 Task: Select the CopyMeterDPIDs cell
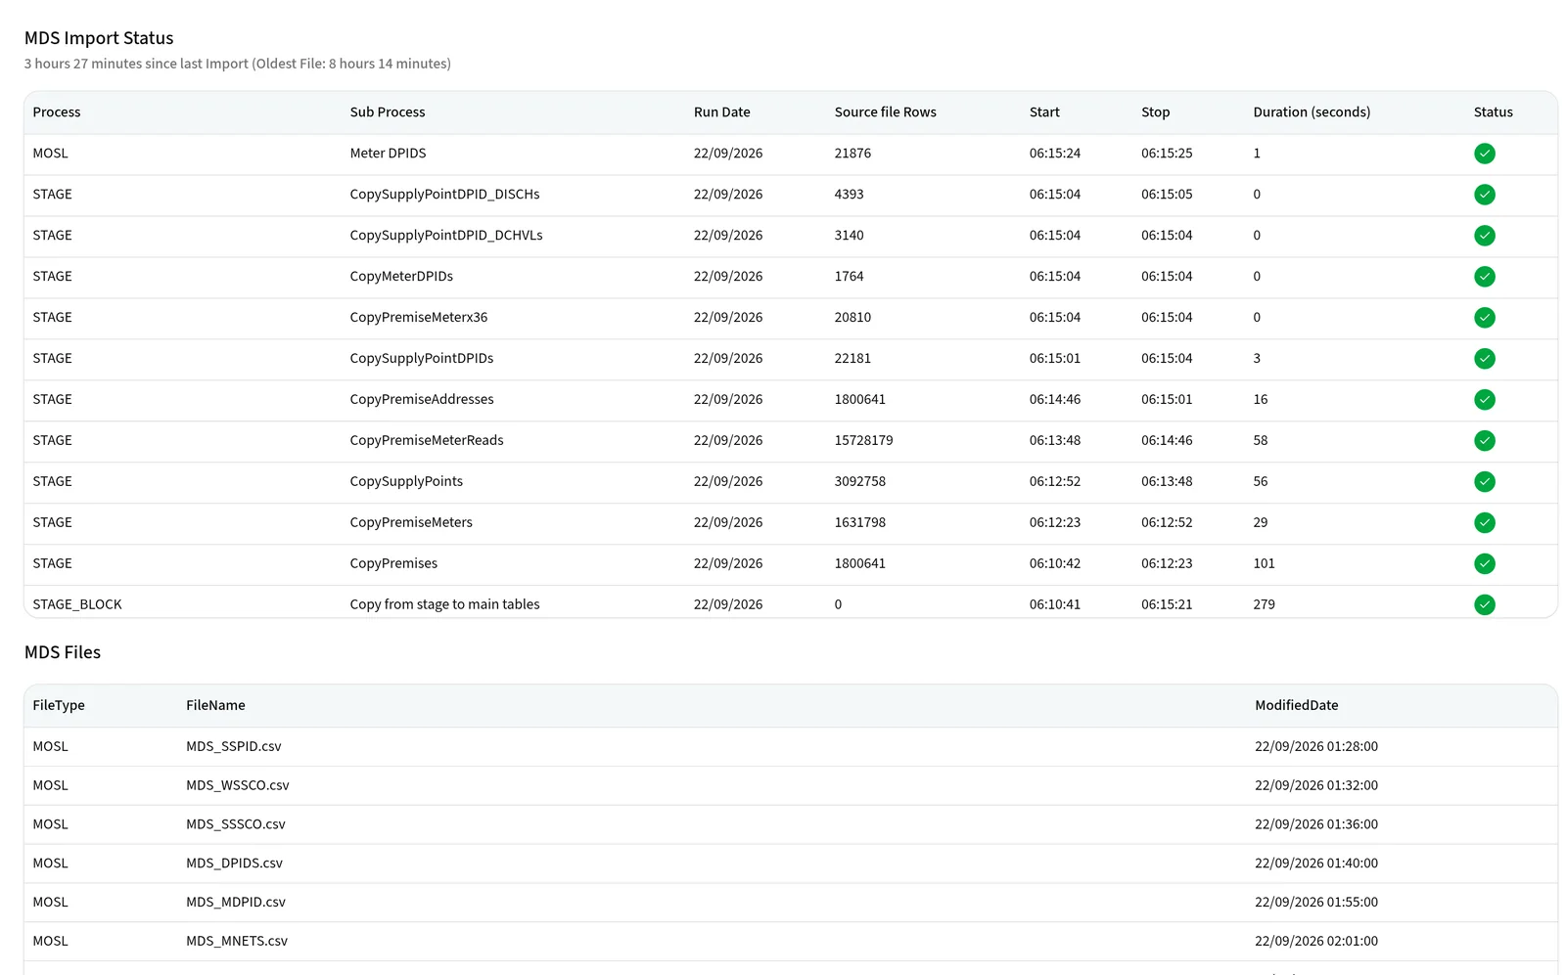coord(401,277)
